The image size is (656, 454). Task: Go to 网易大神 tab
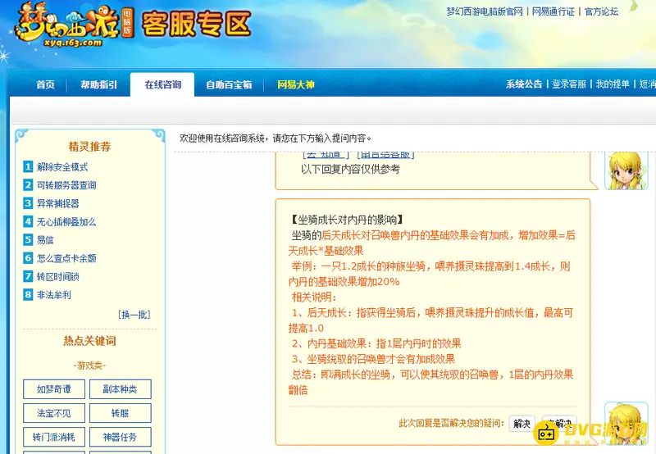coord(295,84)
